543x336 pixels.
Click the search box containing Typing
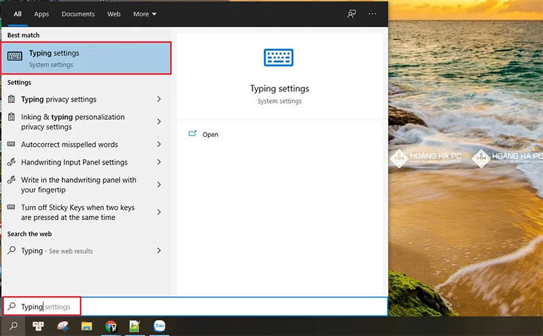195,306
